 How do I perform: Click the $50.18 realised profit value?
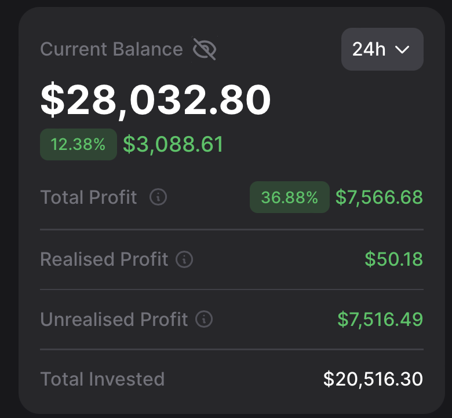[393, 259]
